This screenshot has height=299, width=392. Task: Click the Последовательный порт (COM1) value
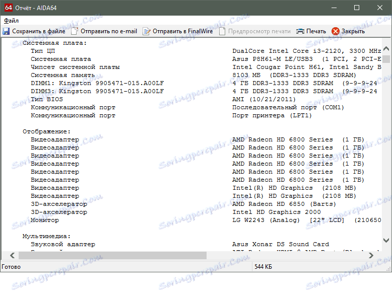click(288, 107)
